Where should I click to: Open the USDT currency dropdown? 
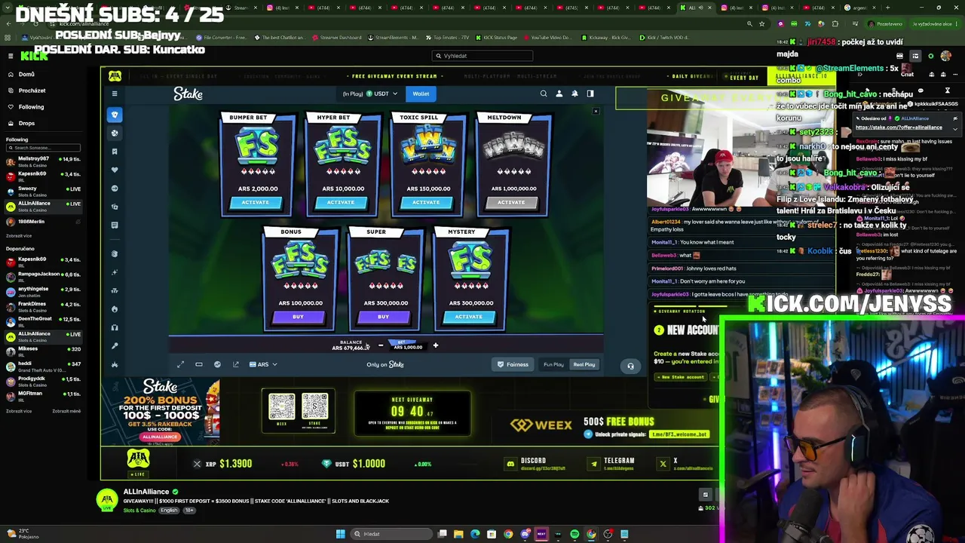(381, 94)
